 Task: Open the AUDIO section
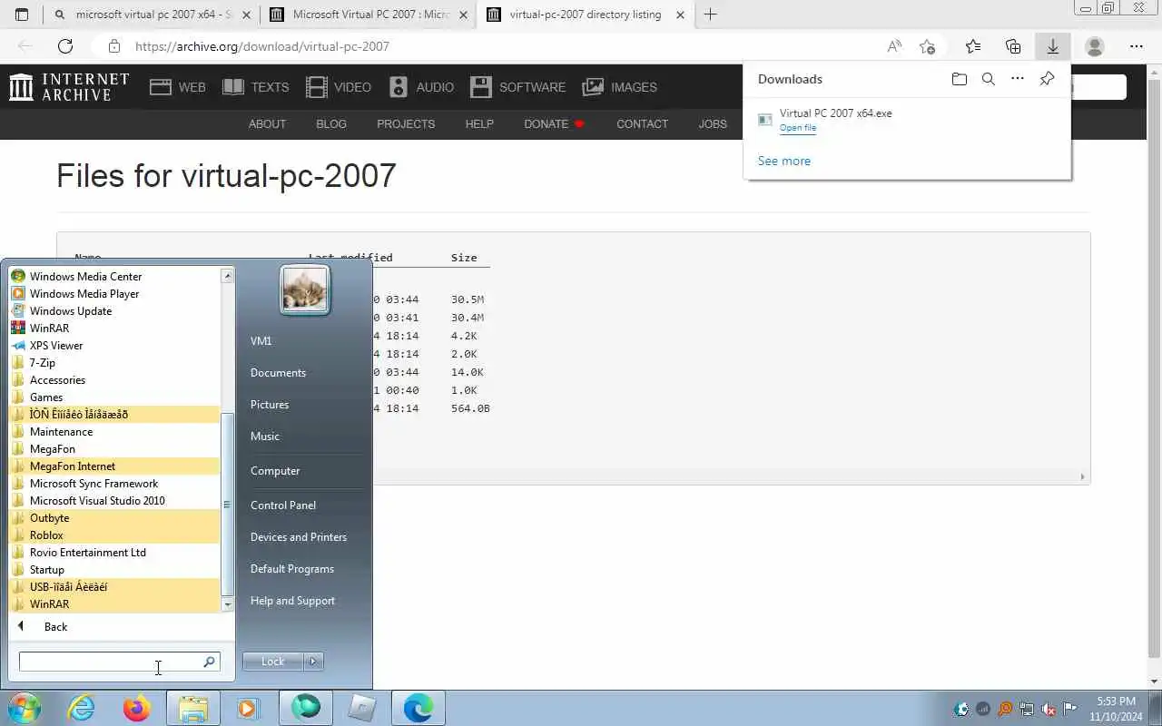tap(421, 87)
